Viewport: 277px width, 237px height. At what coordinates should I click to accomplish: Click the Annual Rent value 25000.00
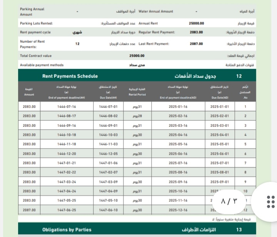click(x=197, y=23)
